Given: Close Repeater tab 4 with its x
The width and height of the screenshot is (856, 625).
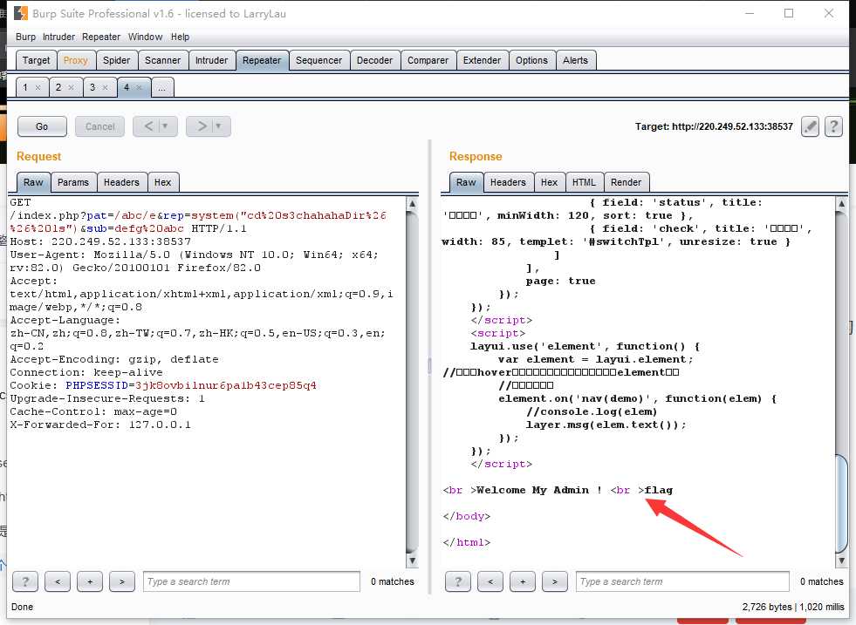Looking at the screenshot, I should (139, 87).
